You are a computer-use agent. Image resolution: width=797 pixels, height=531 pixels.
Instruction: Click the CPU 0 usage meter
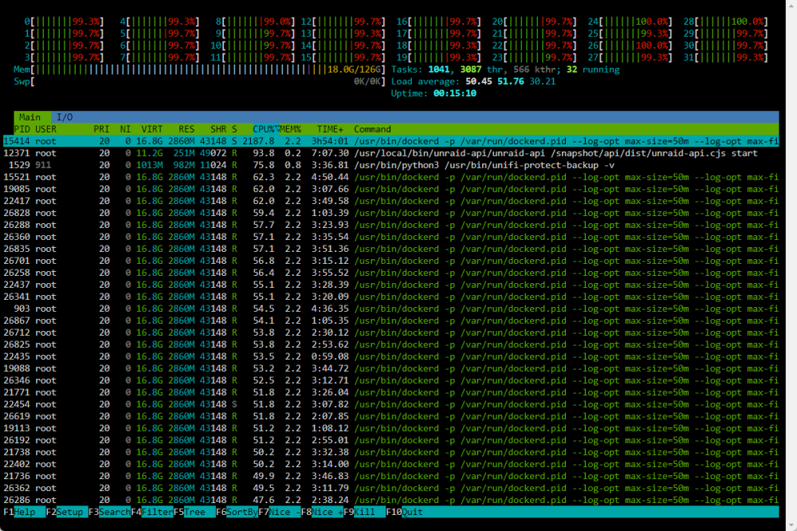click(64, 22)
